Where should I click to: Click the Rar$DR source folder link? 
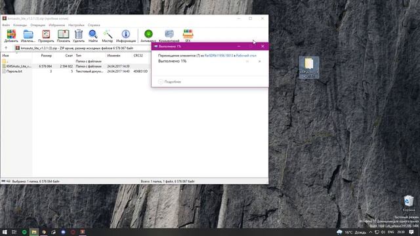point(219,55)
